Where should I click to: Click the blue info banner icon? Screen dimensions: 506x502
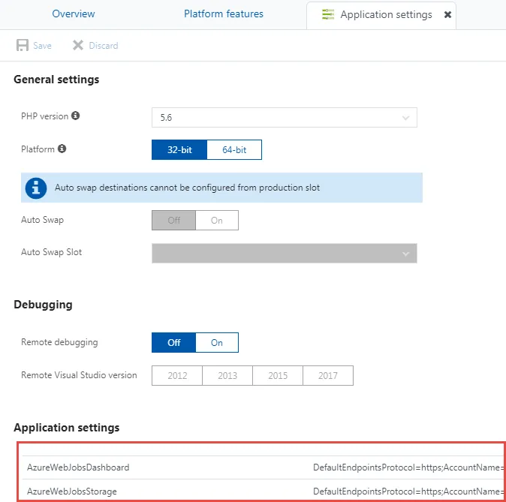tap(36, 188)
